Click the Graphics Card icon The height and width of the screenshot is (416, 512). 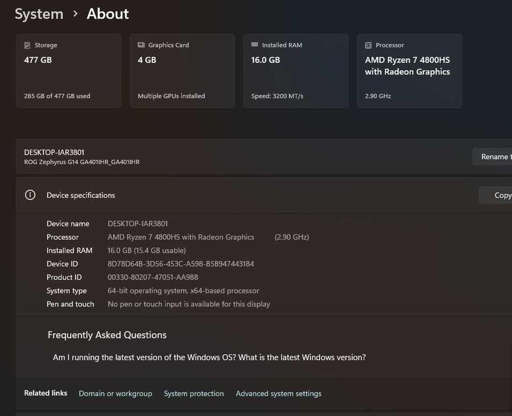click(142, 45)
